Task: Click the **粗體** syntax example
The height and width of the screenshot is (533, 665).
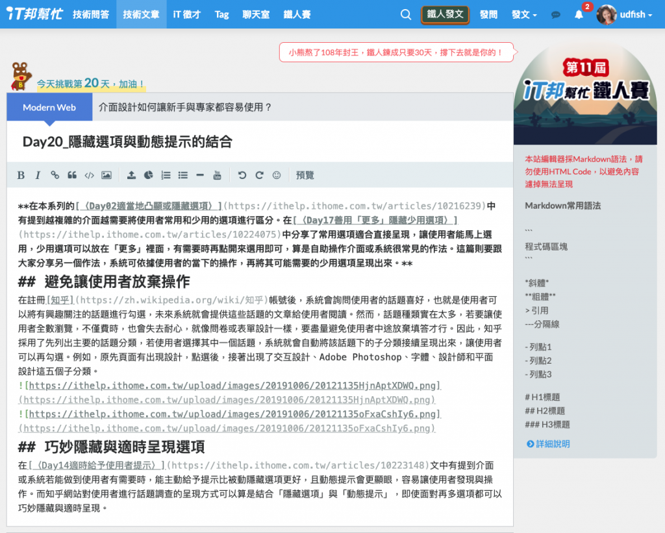Action: 540,296
